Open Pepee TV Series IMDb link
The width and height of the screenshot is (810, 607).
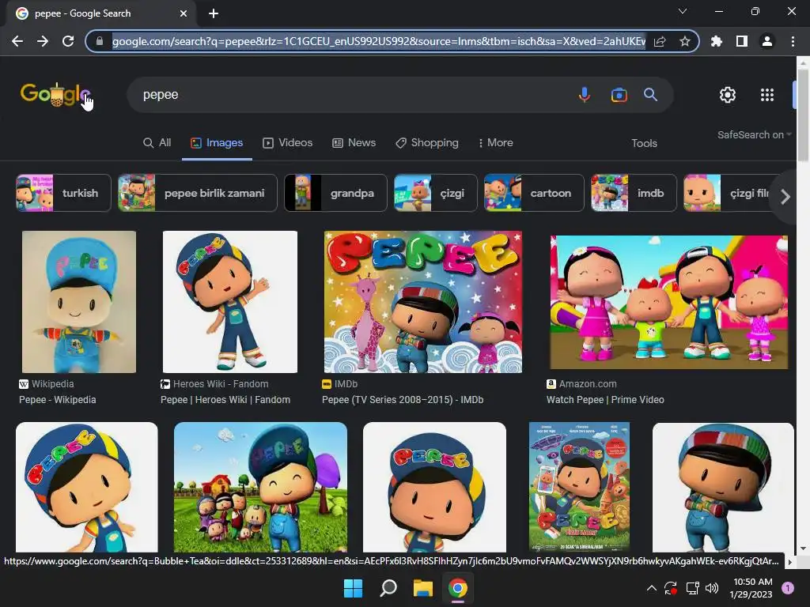coord(403,399)
